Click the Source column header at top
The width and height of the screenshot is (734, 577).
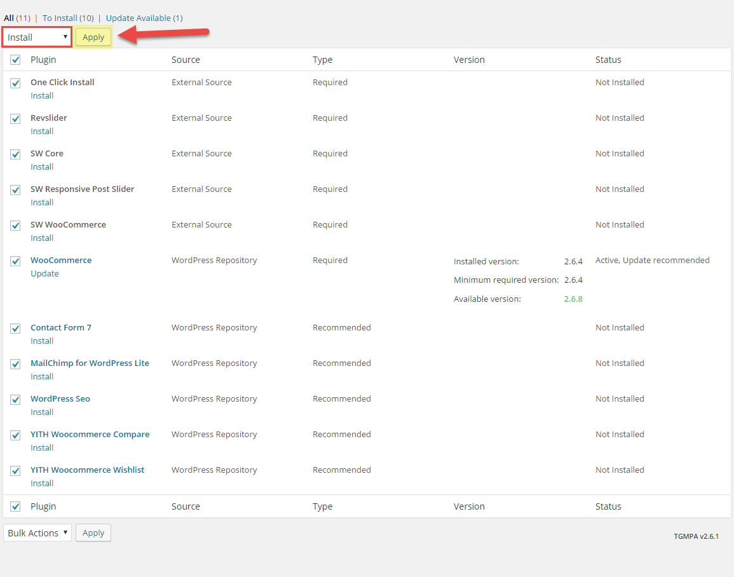pyautogui.click(x=186, y=60)
